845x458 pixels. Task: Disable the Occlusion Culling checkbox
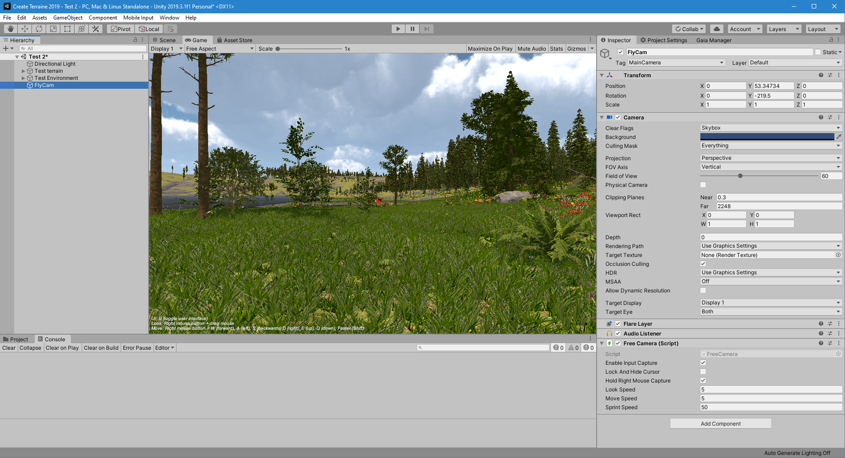[x=703, y=264]
